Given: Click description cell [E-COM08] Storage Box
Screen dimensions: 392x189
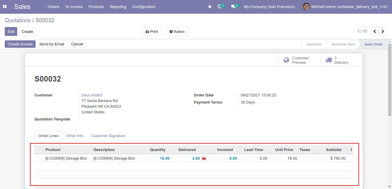Looking at the screenshot, I should click(114, 158).
